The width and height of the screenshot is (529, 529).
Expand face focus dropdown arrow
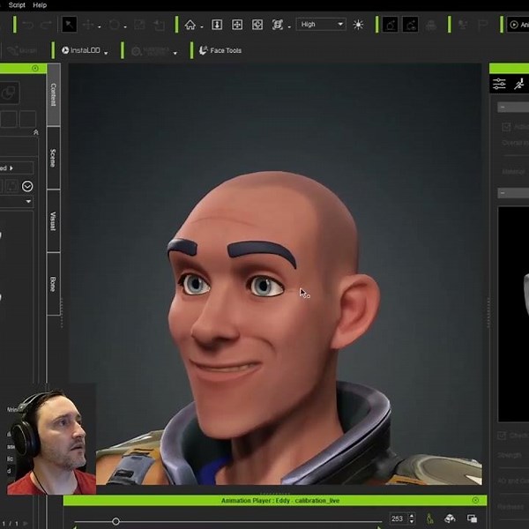(x=289, y=27)
